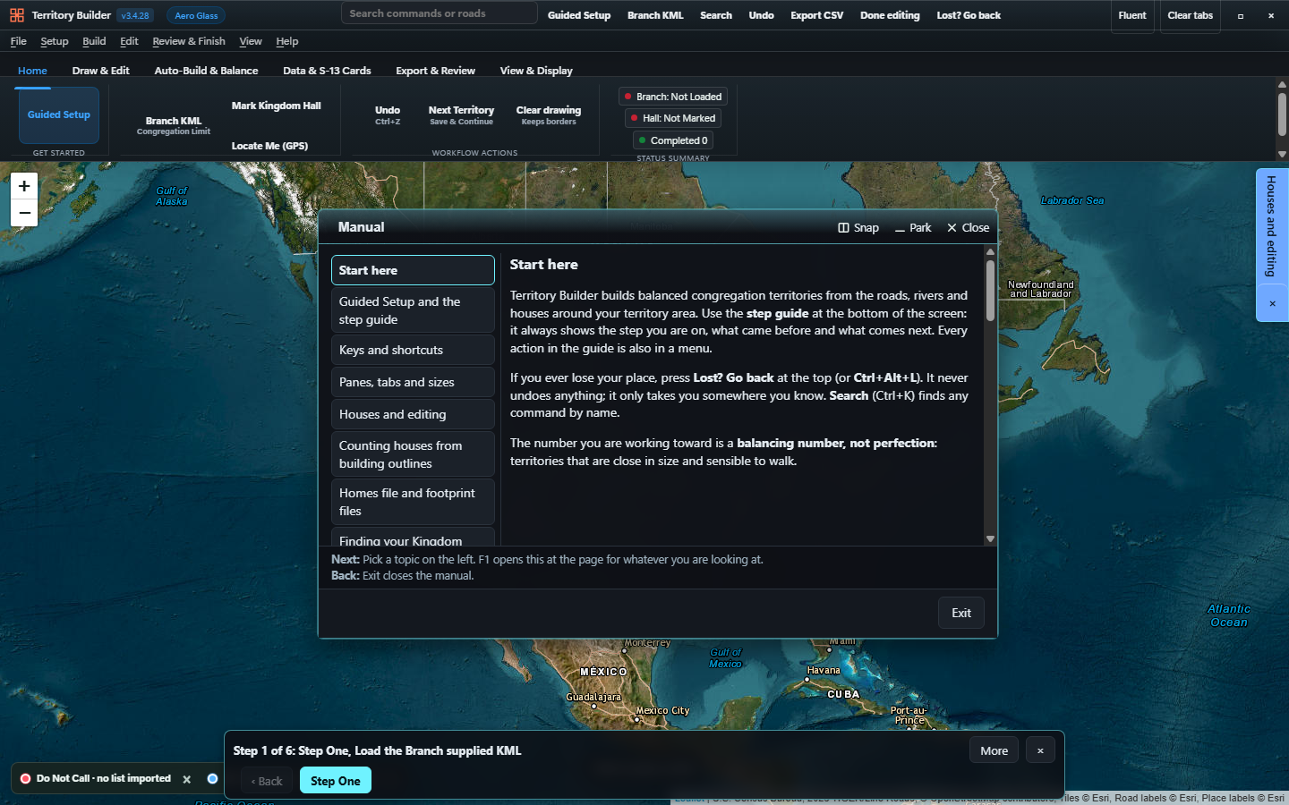This screenshot has width=1289, height=805.
Task: Click Lost? Go back in the top bar
Action: coord(969,15)
